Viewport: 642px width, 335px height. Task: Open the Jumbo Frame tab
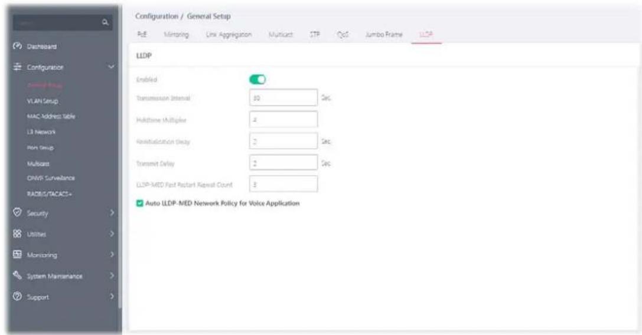(384, 35)
